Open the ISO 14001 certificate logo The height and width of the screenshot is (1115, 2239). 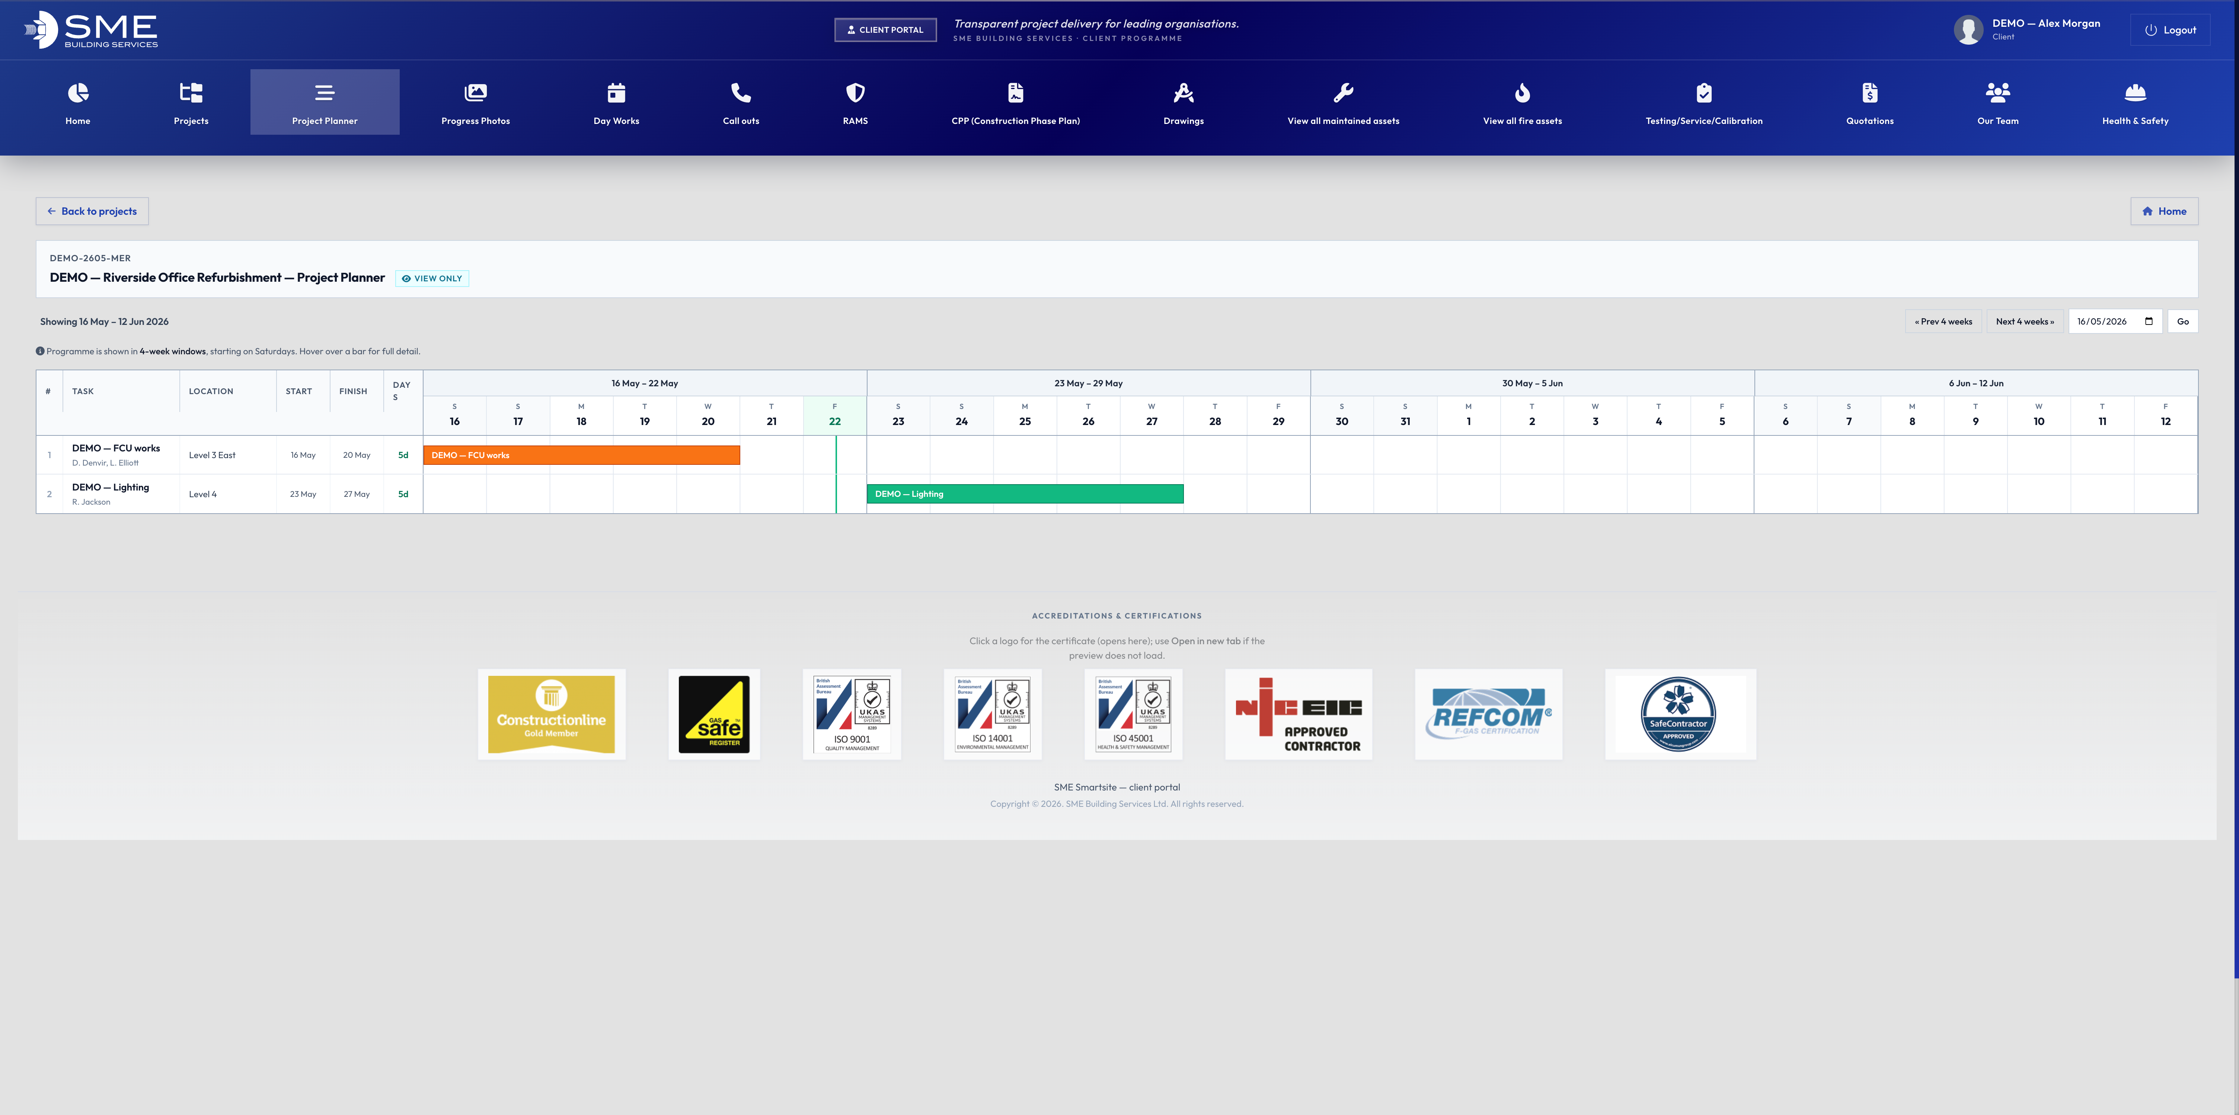(x=993, y=714)
